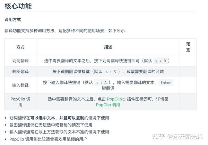Click the 'PopClip 调用' cell in first column
This screenshot has height=145, width=208.
point(20,102)
